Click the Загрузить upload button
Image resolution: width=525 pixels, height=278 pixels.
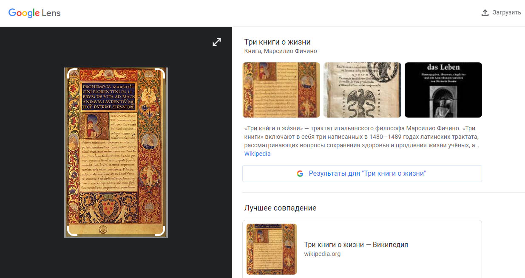point(501,13)
